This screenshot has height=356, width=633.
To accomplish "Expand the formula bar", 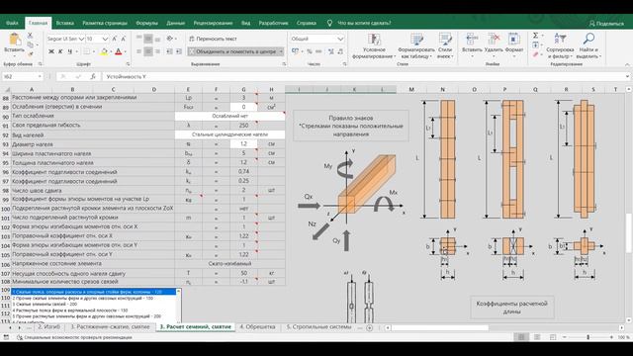I will pos(627,76).
